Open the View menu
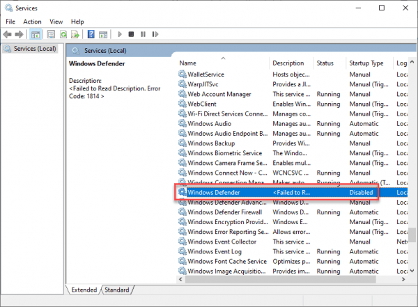Viewport: 418px width, 307px height. pos(56,22)
